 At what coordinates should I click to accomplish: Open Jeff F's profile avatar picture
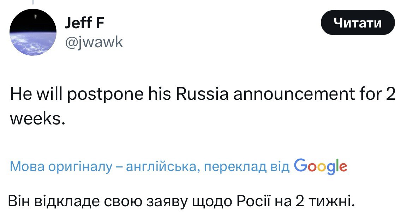pyautogui.click(x=33, y=32)
